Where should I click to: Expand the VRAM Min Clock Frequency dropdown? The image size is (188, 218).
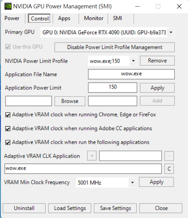(x=132, y=182)
